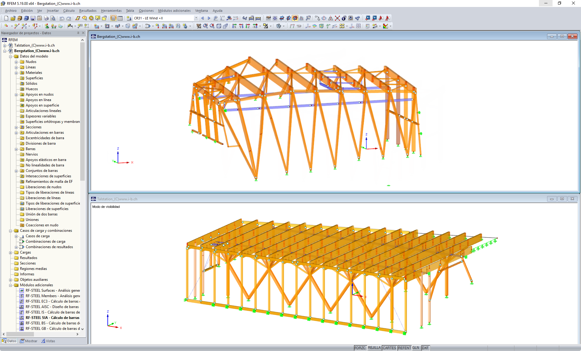Select the Informes tree item
581x351 pixels.
point(27,274)
